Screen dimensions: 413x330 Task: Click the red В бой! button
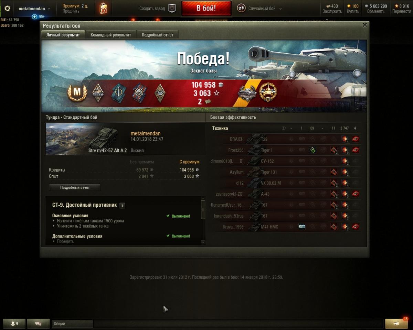click(206, 8)
